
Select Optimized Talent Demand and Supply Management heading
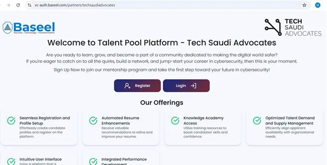pyautogui.click(x=289, y=120)
